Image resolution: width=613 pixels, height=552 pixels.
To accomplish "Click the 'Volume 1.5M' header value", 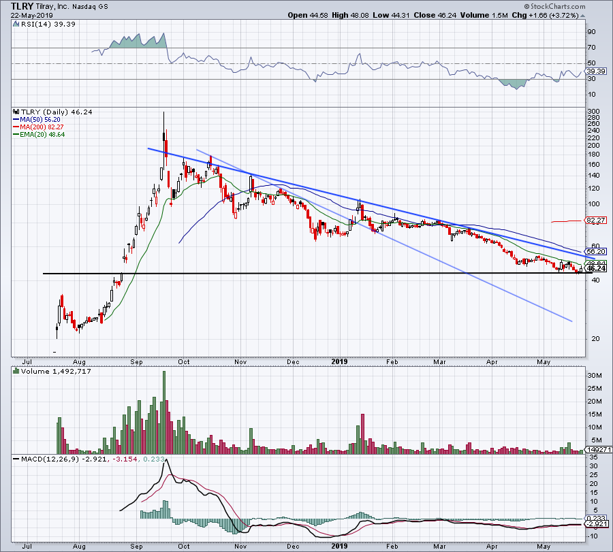I will click(484, 15).
